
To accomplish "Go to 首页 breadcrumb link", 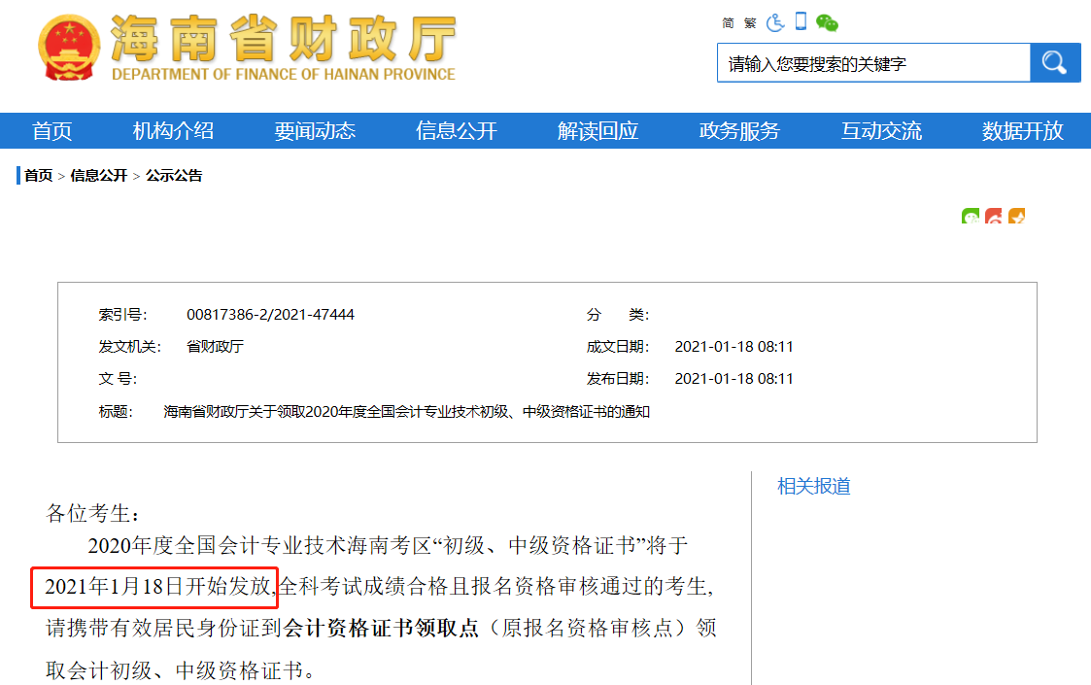I will click(38, 176).
